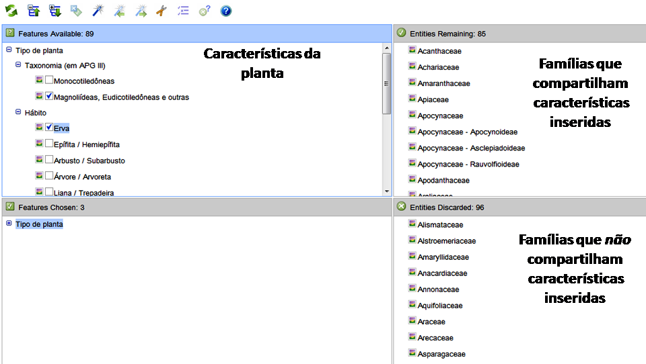Uncheck the Erva checkbox

tap(49, 127)
